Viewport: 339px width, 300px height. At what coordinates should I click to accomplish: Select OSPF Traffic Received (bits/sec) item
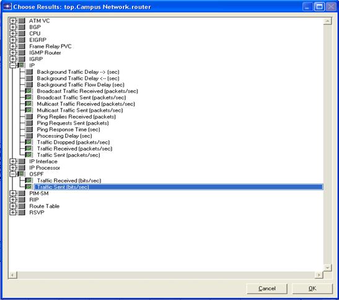click(x=69, y=180)
